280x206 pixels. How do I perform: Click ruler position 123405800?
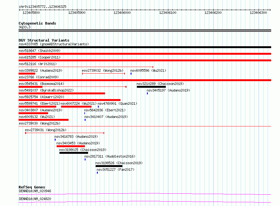[31, 13]
